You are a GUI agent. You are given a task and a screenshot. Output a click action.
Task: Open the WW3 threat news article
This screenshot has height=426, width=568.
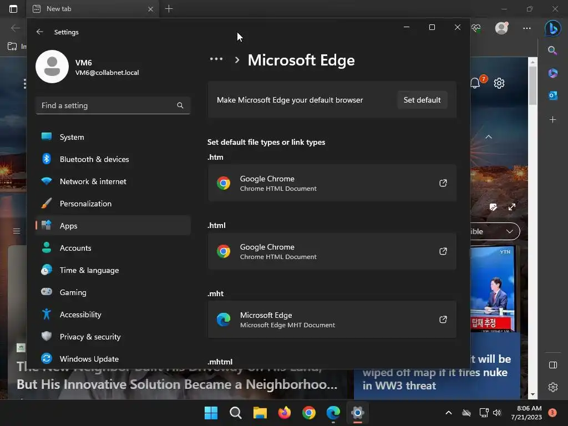(x=438, y=373)
